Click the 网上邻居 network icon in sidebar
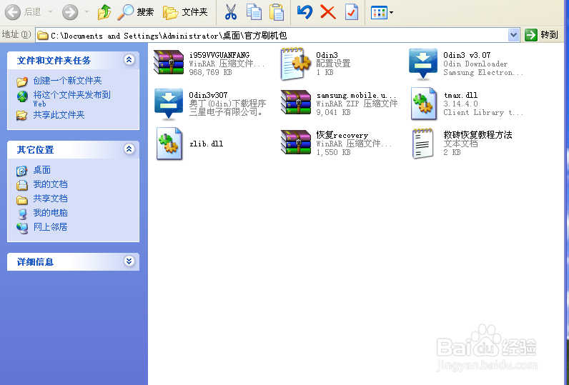This screenshot has height=385, width=569. click(22, 228)
